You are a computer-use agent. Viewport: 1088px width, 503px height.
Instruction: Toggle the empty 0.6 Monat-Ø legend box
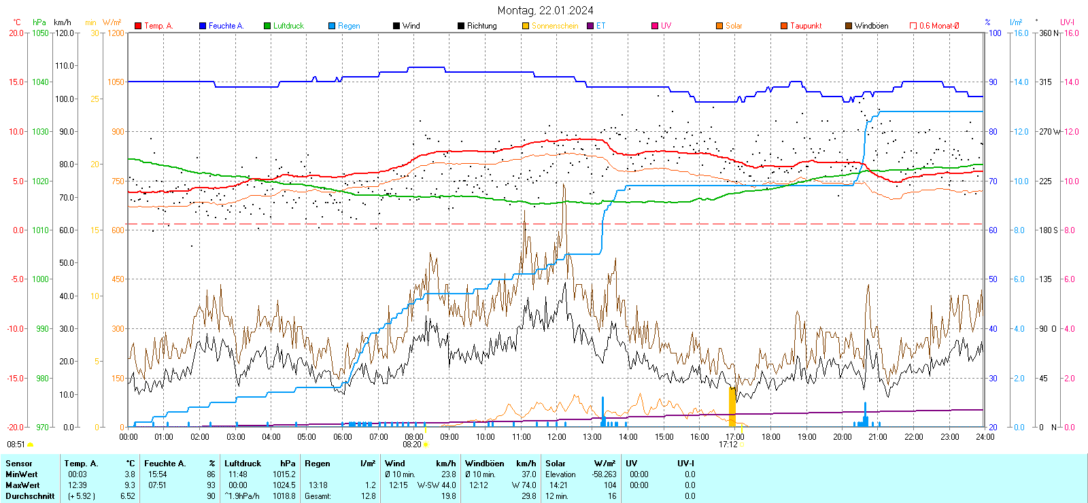(913, 26)
